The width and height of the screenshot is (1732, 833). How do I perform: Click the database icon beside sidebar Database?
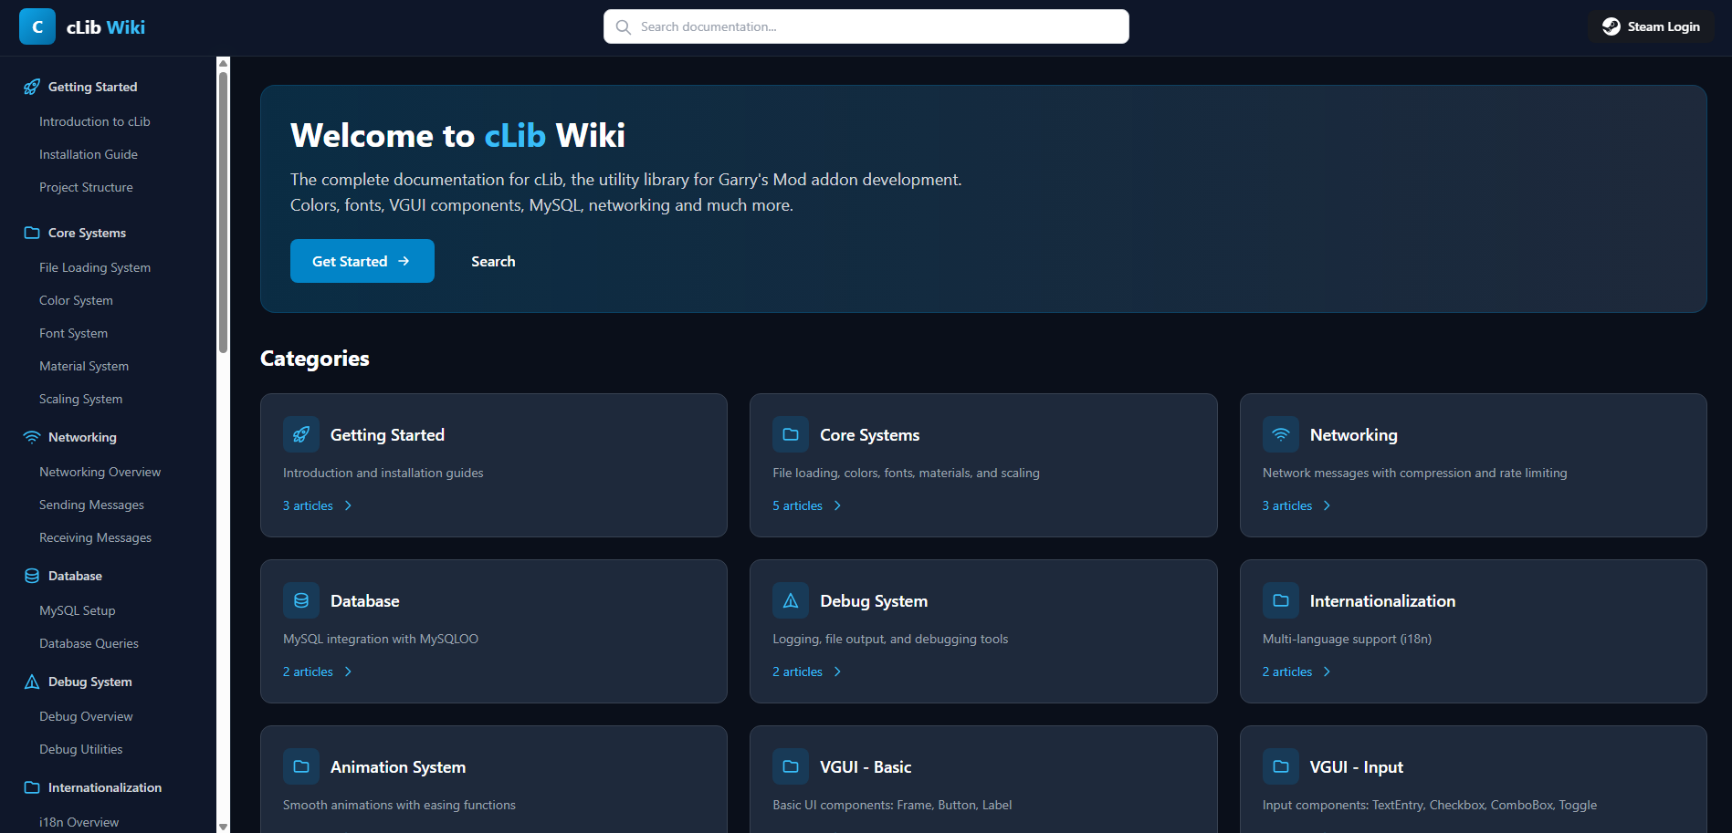(x=32, y=576)
